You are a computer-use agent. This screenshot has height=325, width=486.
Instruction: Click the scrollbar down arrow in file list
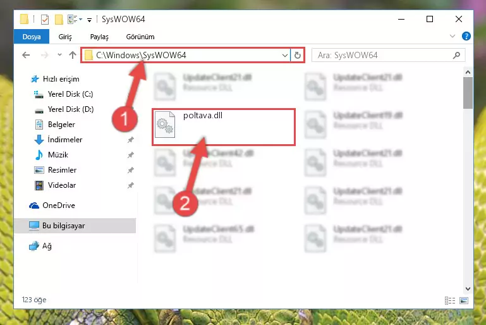point(468,289)
